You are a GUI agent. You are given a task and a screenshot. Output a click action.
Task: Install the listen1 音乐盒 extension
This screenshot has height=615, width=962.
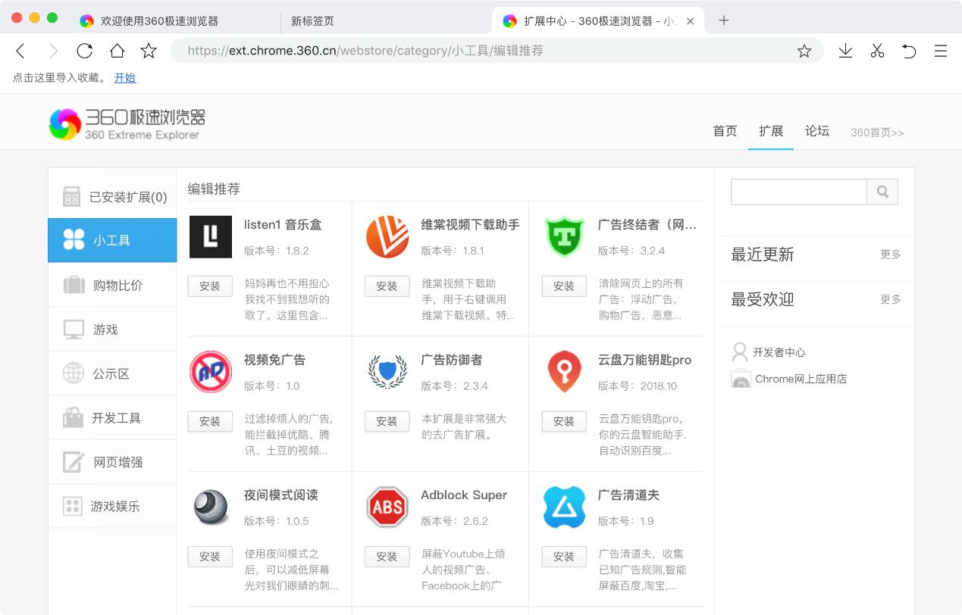[x=210, y=286]
